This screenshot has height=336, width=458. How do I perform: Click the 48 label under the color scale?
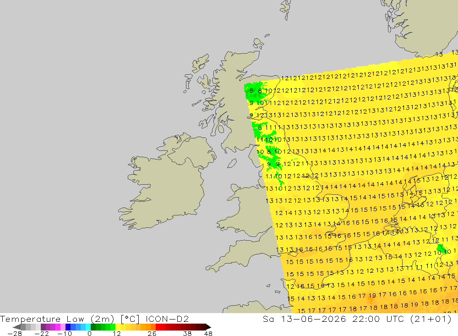208,334
